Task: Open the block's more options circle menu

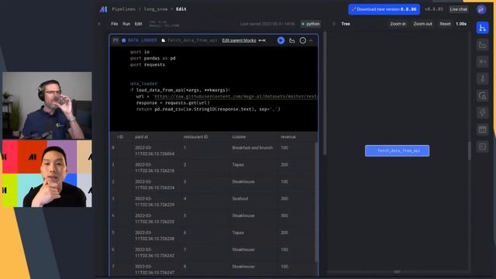Action: pyautogui.click(x=303, y=40)
